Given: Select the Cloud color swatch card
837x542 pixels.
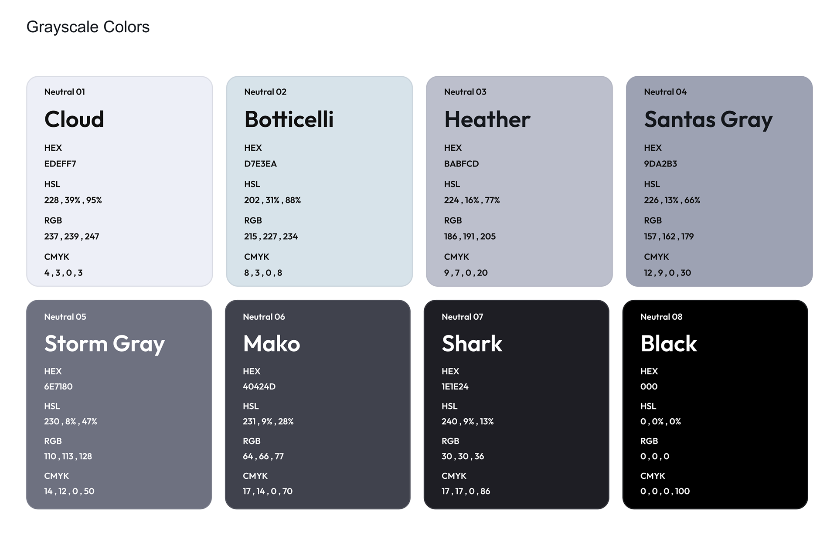Looking at the screenshot, I should [x=119, y=181].
